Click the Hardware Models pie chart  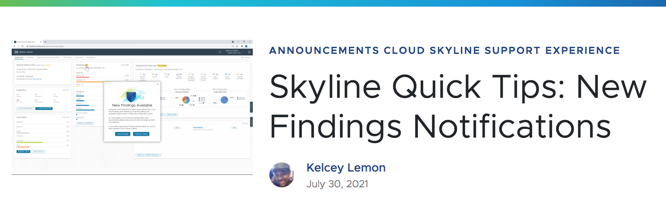186,100
